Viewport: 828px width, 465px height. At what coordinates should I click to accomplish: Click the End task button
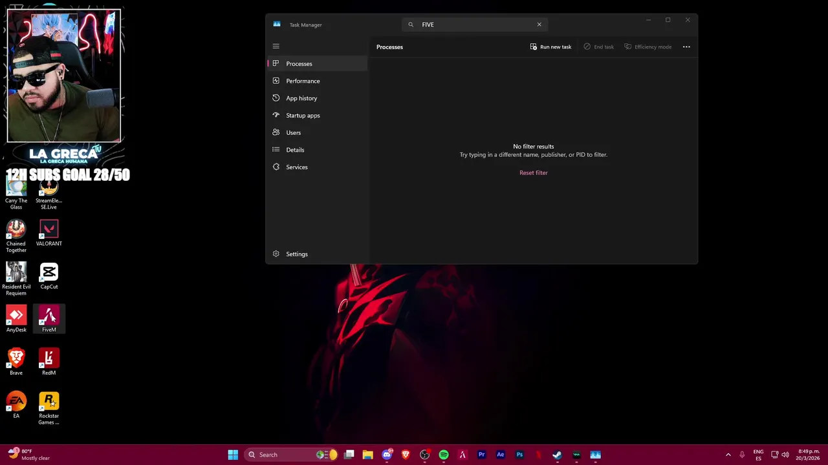point(598,46)
